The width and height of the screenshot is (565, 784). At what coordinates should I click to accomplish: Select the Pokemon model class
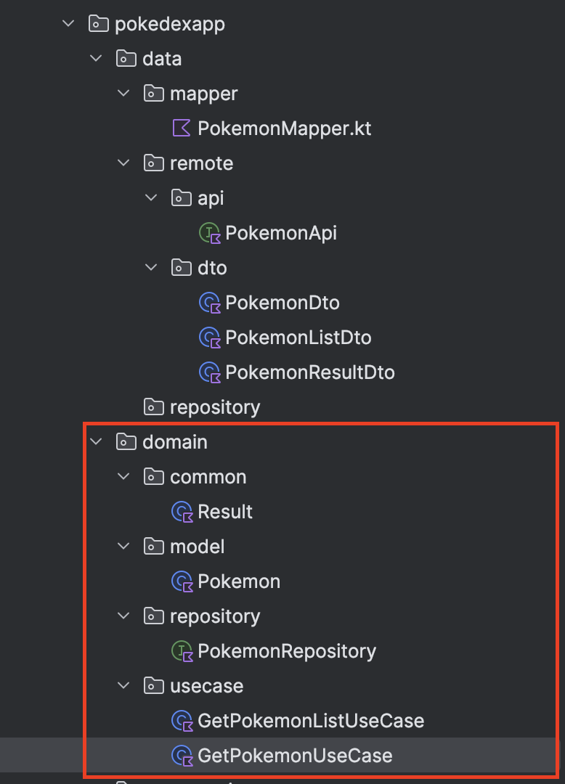coord(239,581)
